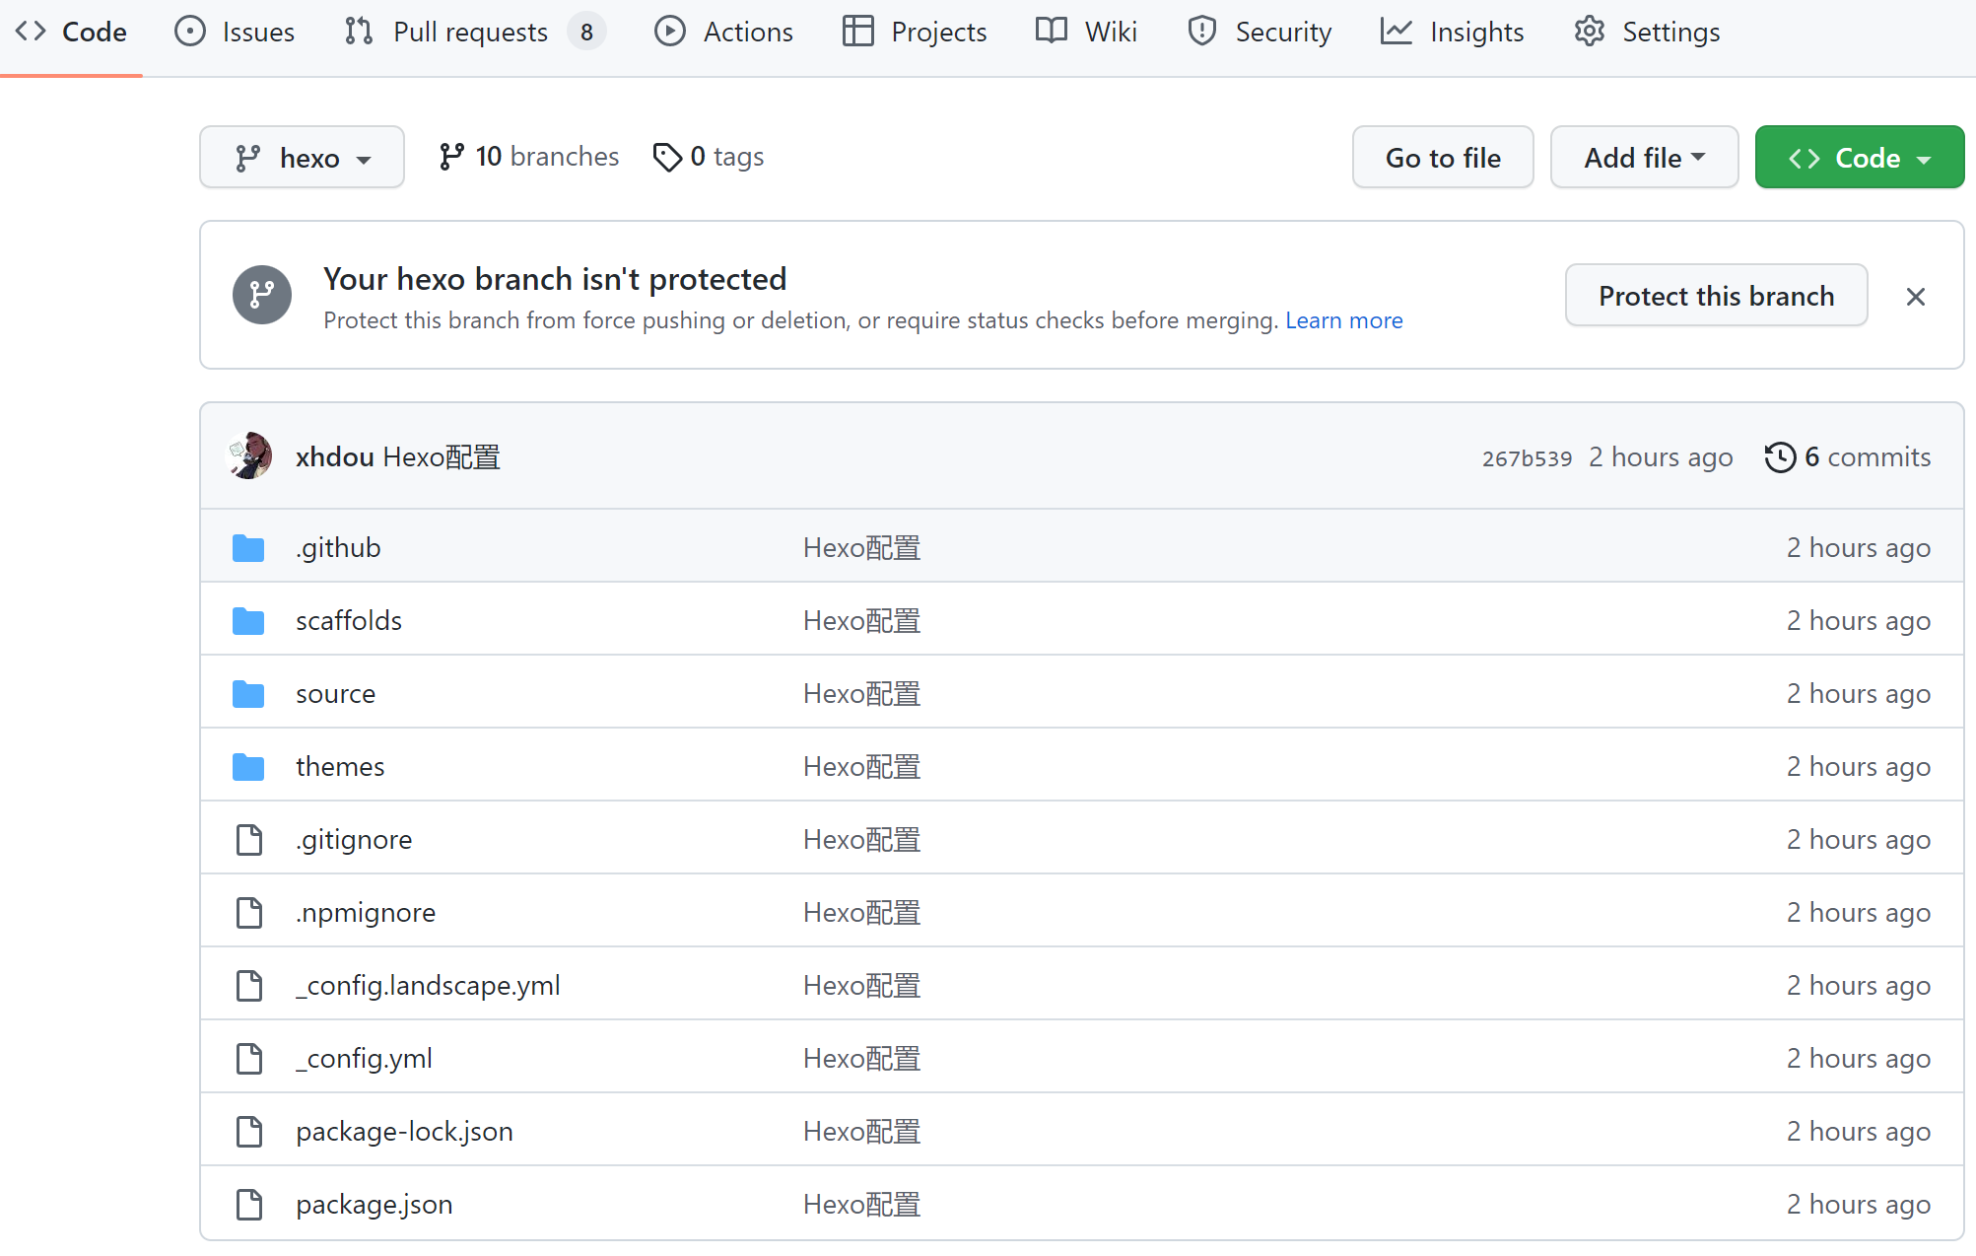
Task: Open commit hash 267b539
Action: pos(1527,458)
